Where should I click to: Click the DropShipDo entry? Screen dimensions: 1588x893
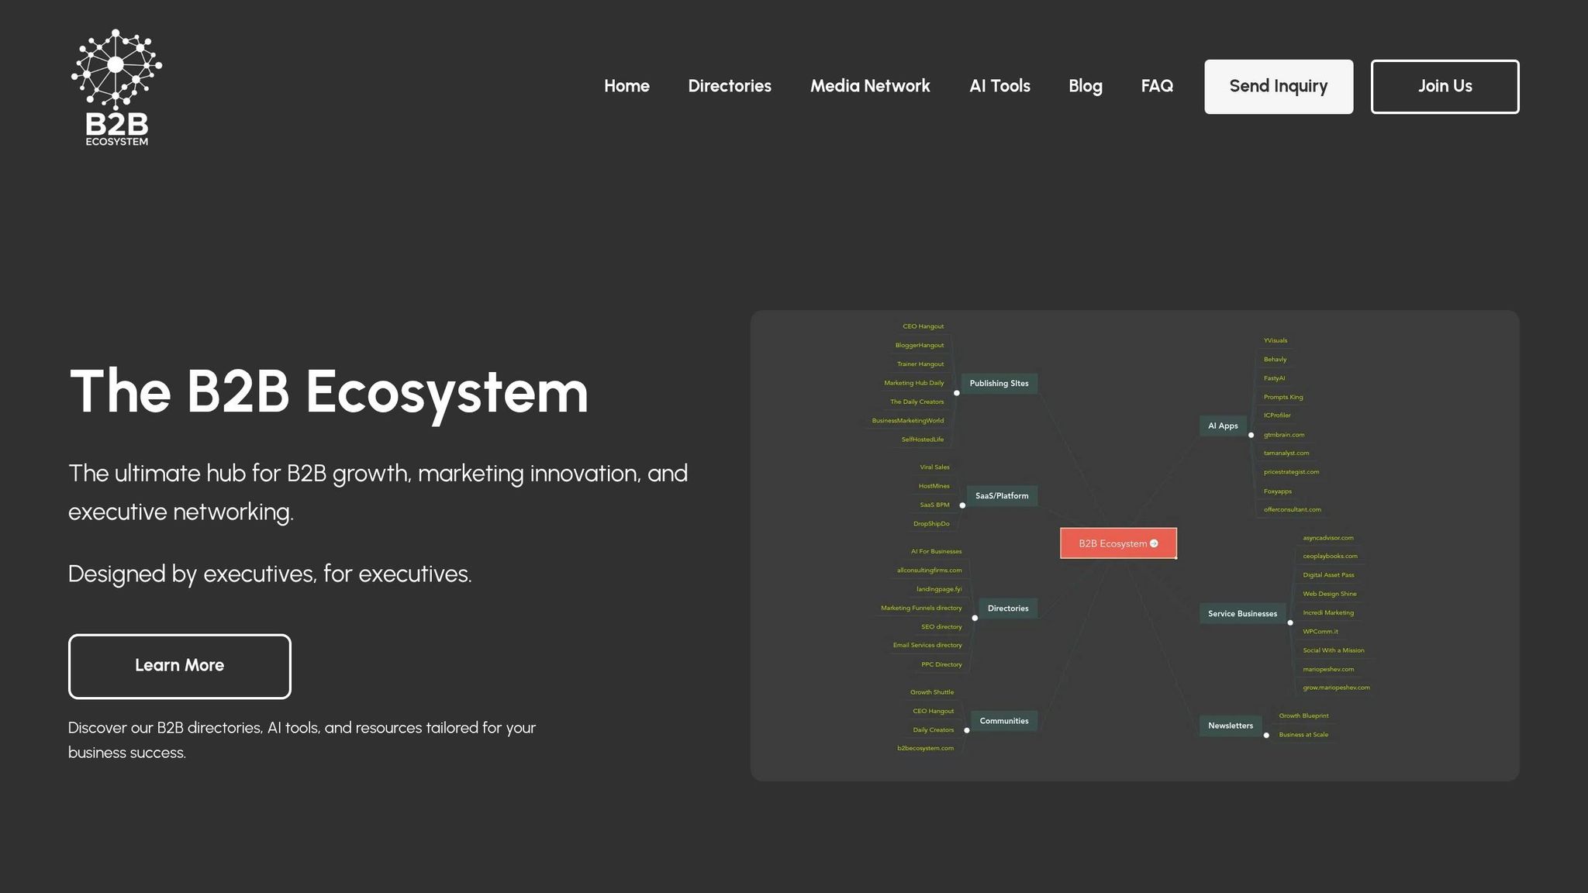point(931,524)
